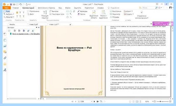Click the print icon in quick access toolbar
This screenshot has height=106, width=176.
[14, 4]
